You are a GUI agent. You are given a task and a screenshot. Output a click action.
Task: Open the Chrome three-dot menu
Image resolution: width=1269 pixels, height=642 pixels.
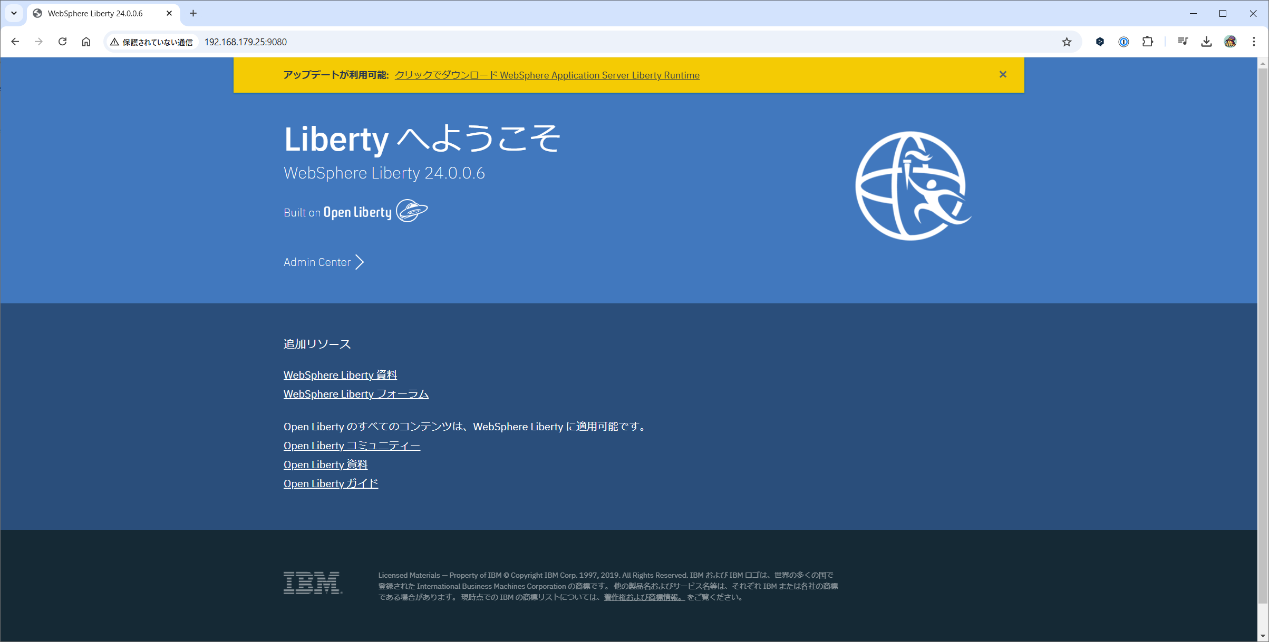(x=1254, y=42)
